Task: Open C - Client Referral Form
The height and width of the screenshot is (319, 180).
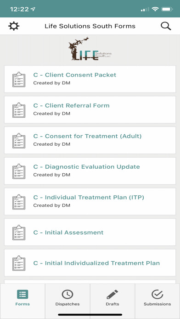Action: 90,110
